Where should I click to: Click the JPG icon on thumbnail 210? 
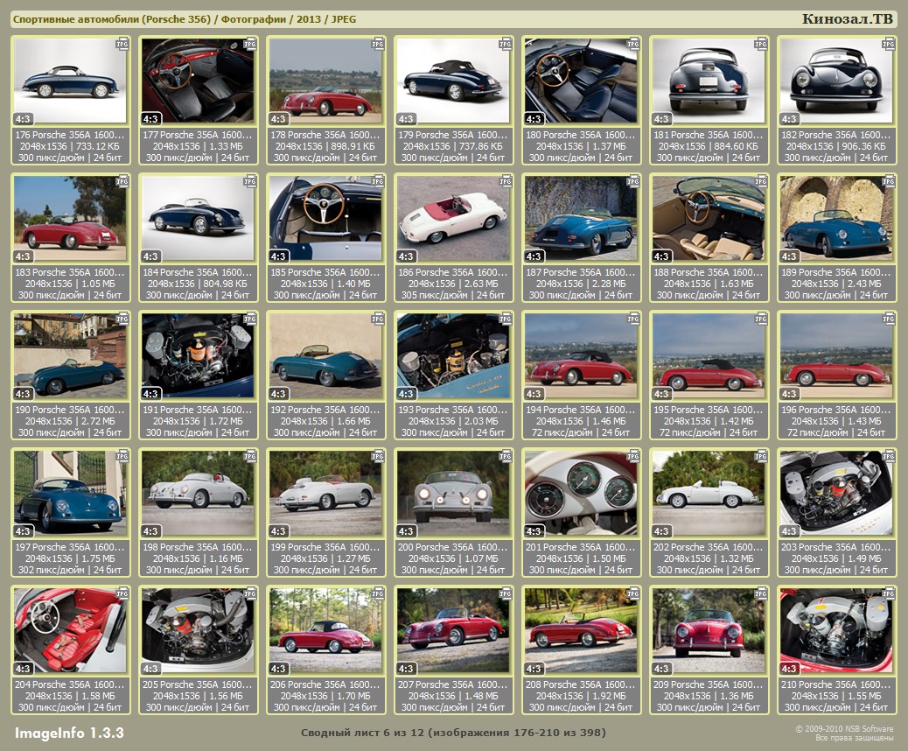pyautogui.click(x=888, y=593)
